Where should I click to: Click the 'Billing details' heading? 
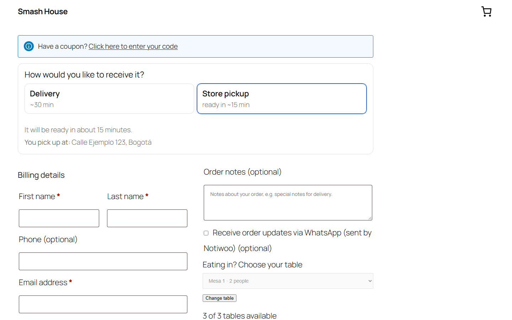click(x=41, y=175)
